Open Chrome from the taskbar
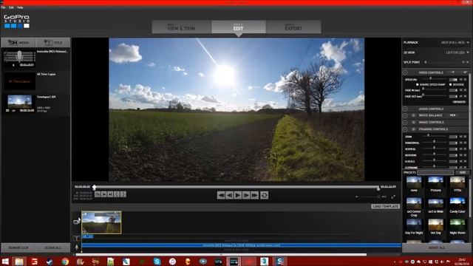The image size is (473, 266). point(65,262)
